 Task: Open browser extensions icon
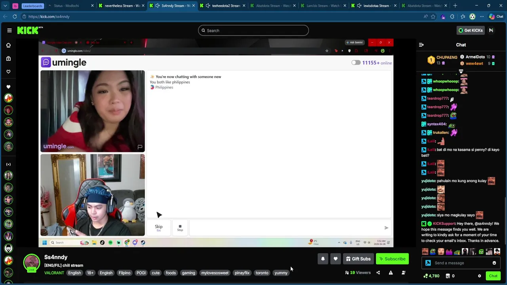point(452,17)
